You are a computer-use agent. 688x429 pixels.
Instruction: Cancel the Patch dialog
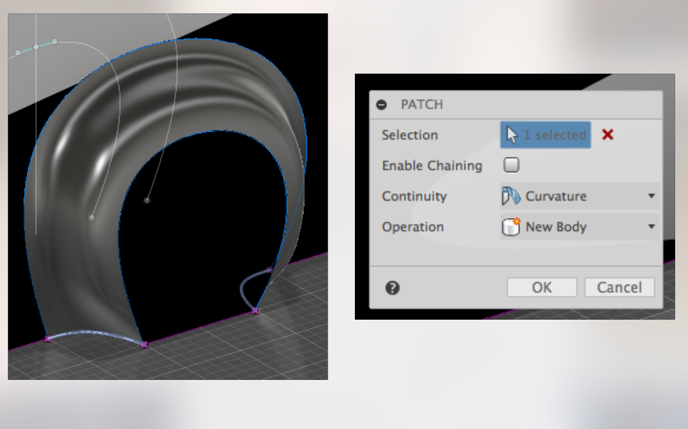619,287
